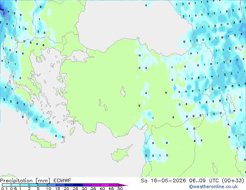This screenshot has height=190, width=246.
Task: Click the '18' precipitation value on map
Action: (x=2, y=10)
